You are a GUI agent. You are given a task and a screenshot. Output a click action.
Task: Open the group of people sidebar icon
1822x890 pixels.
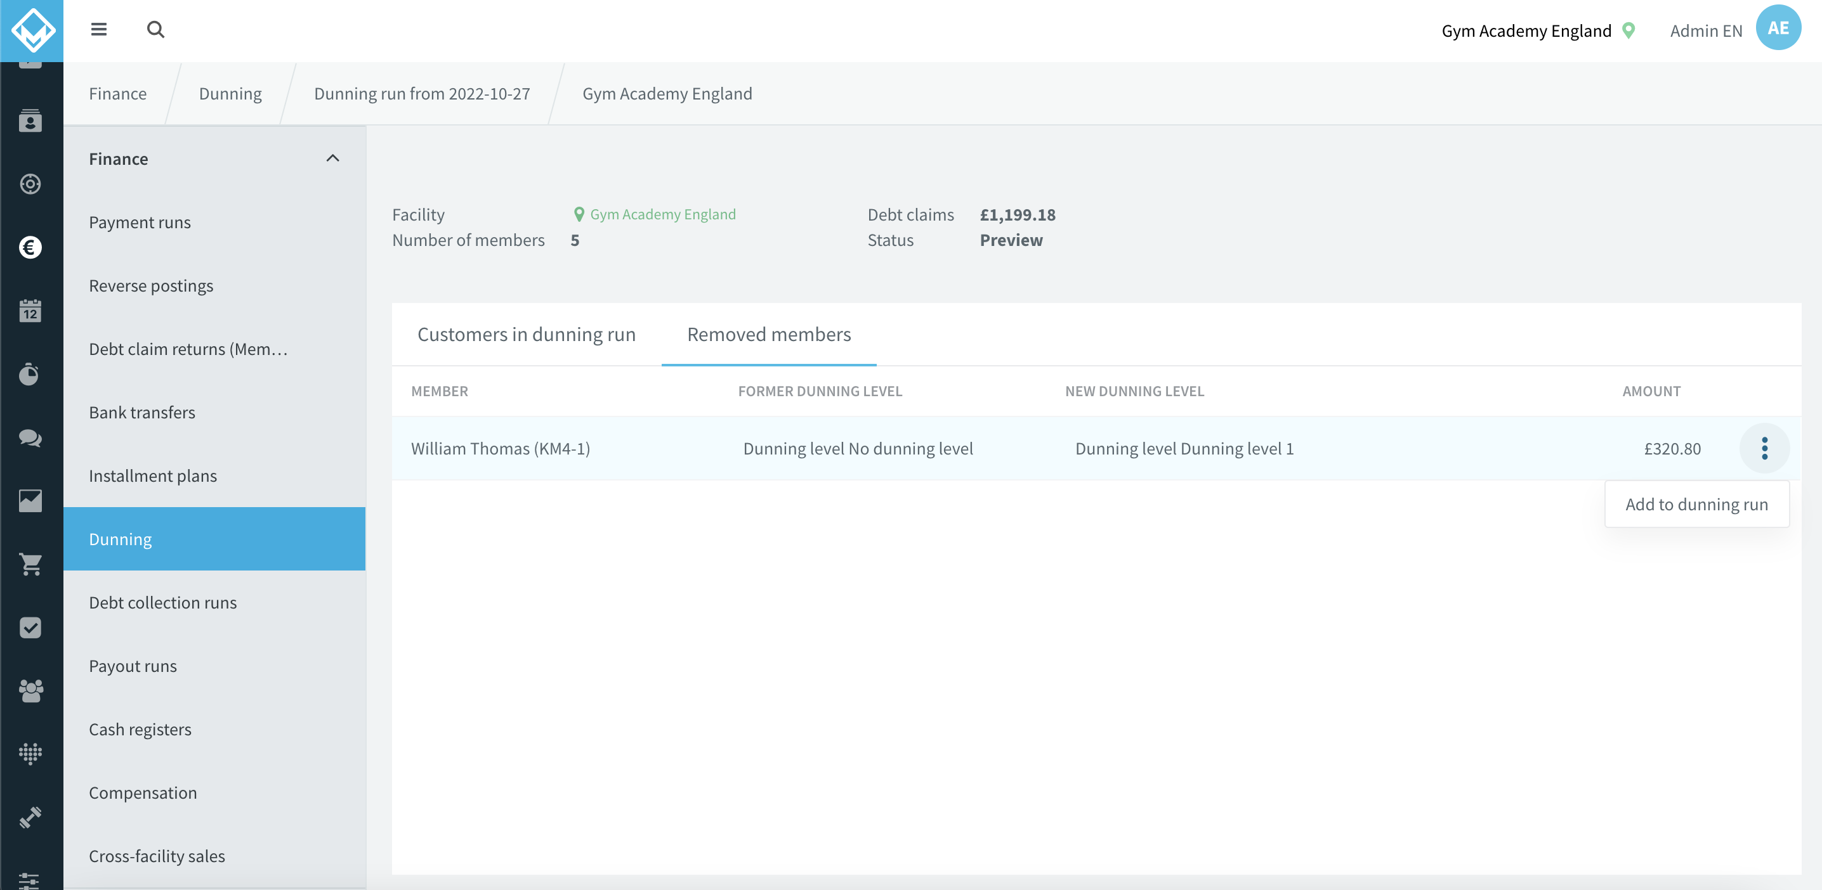(x=30, y=691)
